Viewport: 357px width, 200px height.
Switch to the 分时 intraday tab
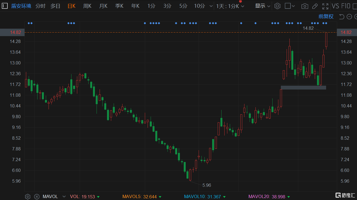click(40, 6)
